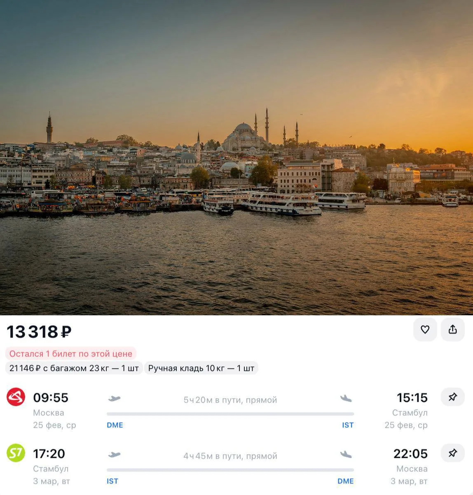Image resolution: width=473 pixels, height=495 pixels.
Task: Select the hand luggage 10 kg chip
Action: coord(201,368)
